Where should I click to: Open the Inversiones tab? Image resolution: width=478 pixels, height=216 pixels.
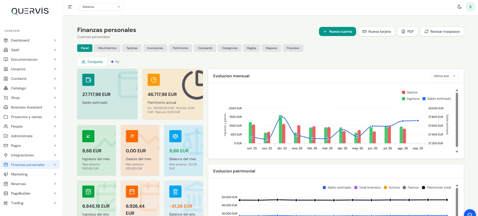(155, 48)
